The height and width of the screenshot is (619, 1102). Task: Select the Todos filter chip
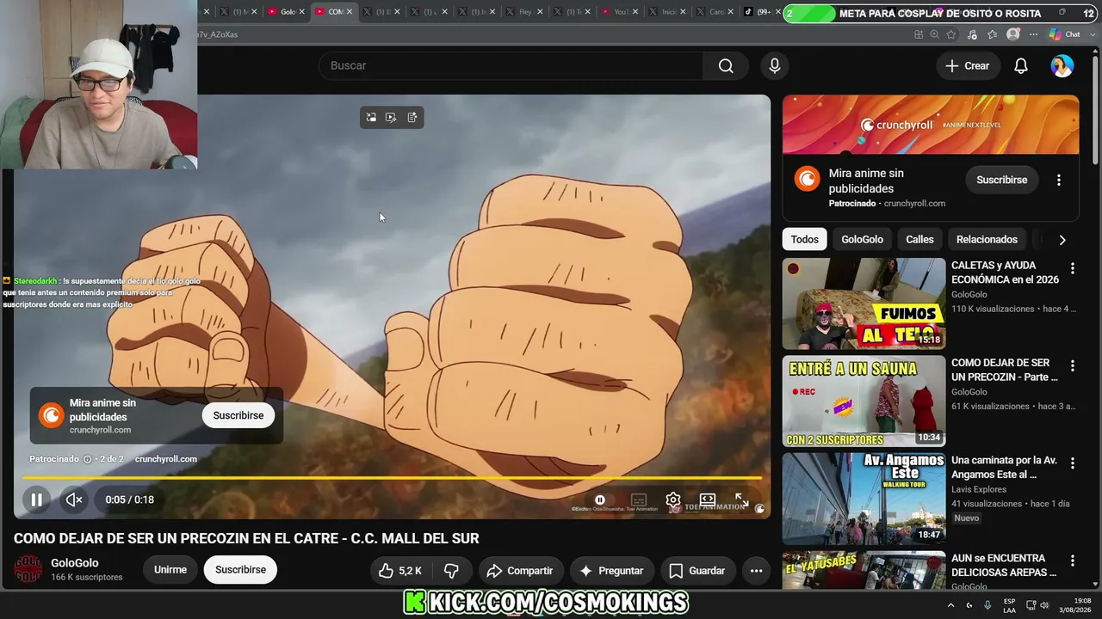tap(805, 240)
